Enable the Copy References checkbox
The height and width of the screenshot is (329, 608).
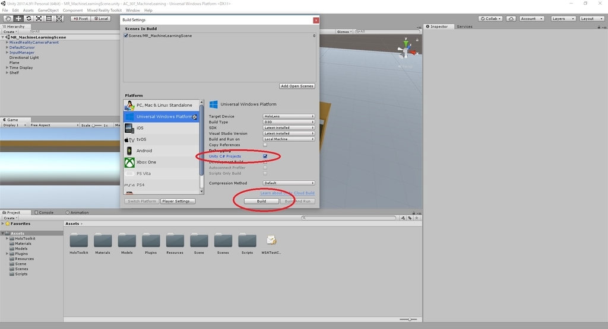pos(265,145)
